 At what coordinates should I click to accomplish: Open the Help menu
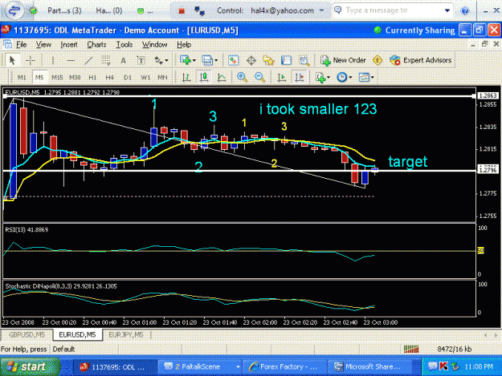point(184,44)
